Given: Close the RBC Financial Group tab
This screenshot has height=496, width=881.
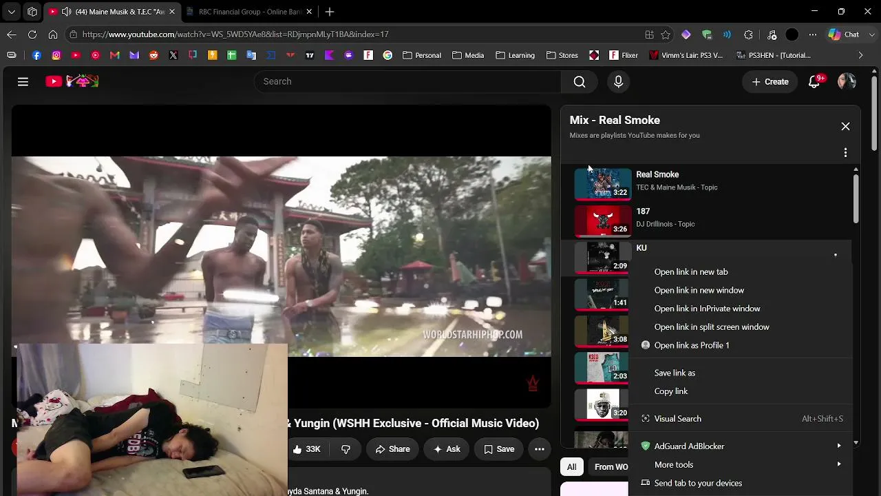Looking at the screenshot, I should click(309, 12).
